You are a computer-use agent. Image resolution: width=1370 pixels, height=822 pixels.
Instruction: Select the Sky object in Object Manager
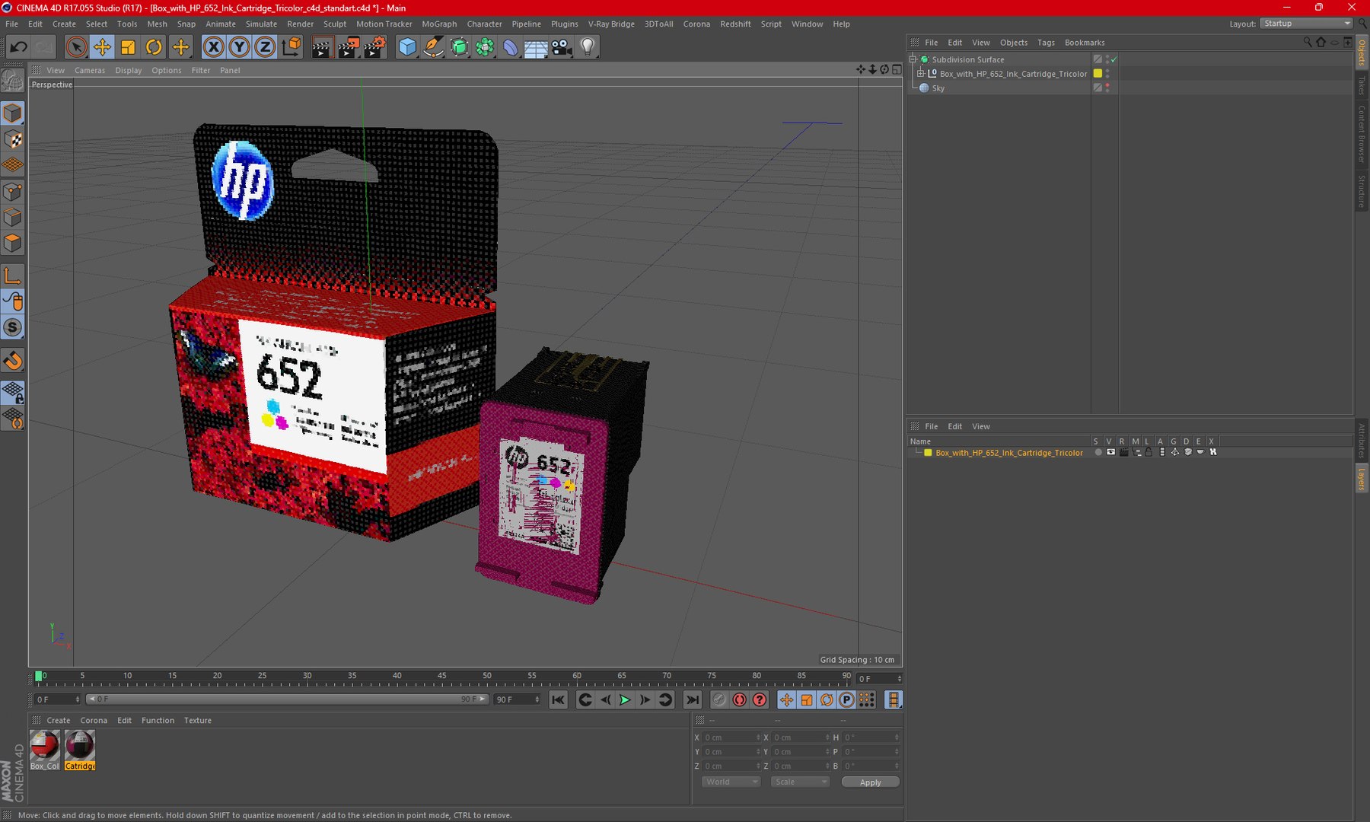click(x=938, y=88)
